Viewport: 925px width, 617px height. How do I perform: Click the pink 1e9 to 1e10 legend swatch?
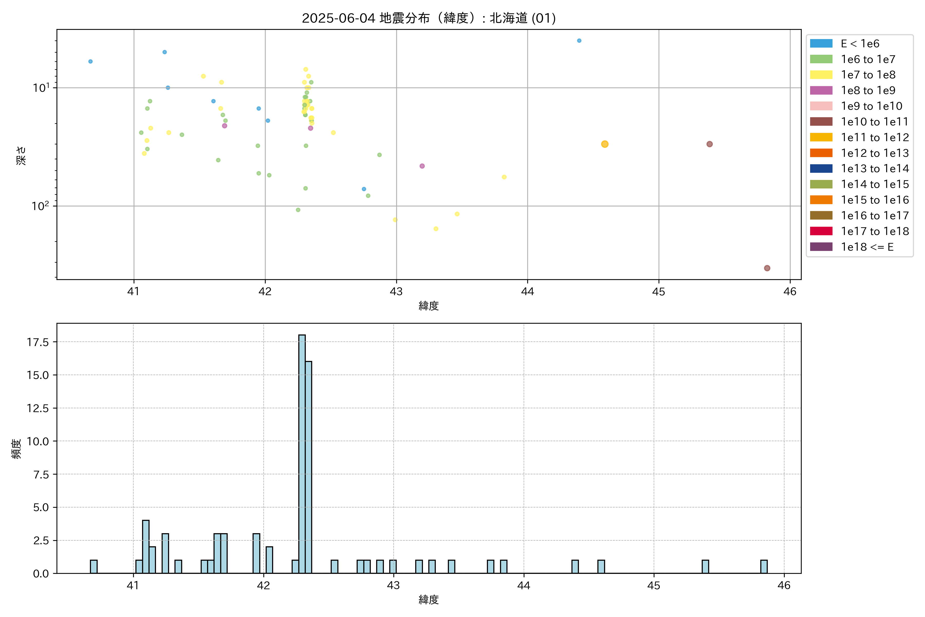pos(821,106)
